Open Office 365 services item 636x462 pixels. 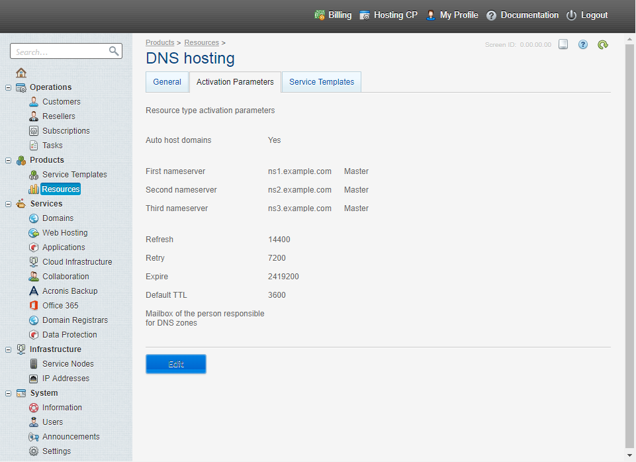(60, 306)
